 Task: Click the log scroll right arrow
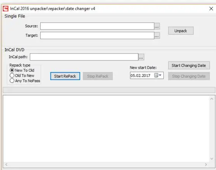coord(206,165)
